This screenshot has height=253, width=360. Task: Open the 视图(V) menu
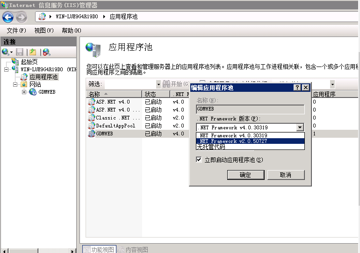44,30
